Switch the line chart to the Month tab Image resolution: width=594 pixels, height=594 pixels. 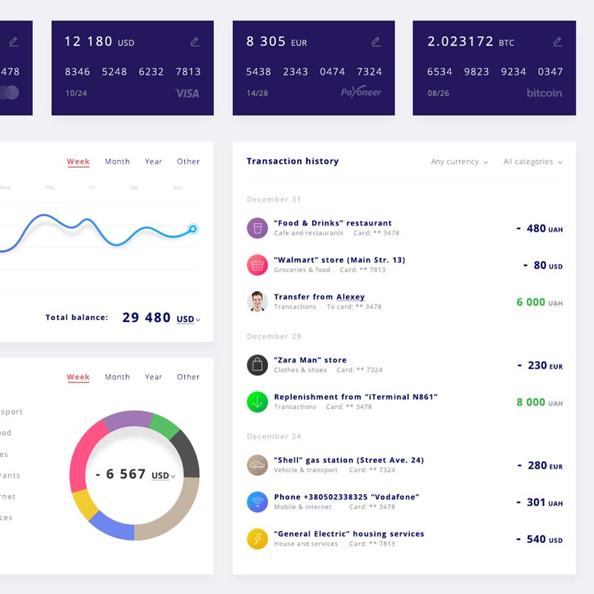[117, 161]
